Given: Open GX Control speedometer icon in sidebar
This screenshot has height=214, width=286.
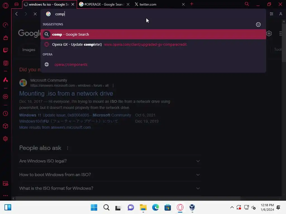Looking at the screenshot, I should click(x=6, y=25).
